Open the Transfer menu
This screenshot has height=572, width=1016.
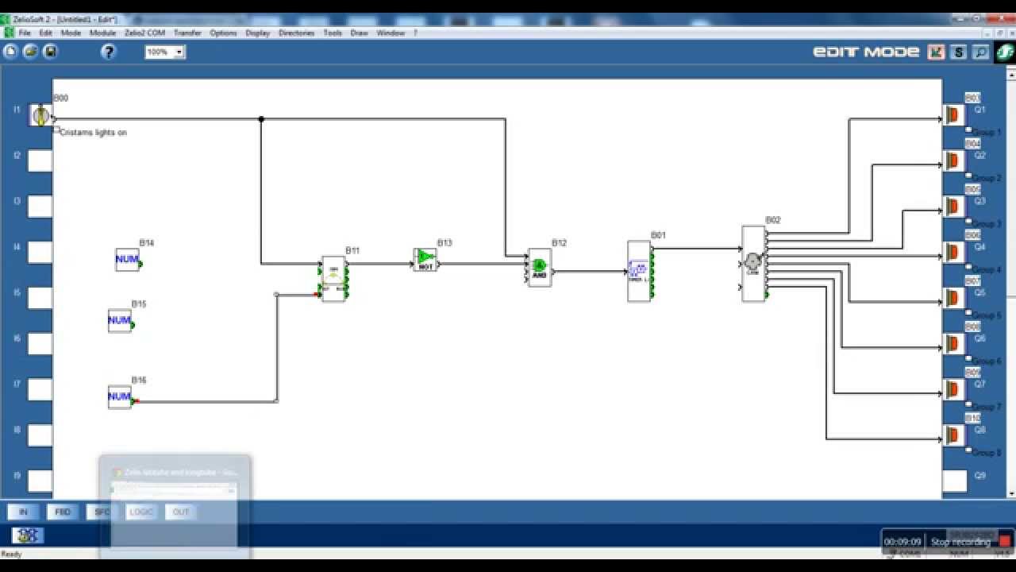click(x=187, y=33)
